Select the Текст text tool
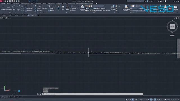Viewport: 180px width, 101px height. [x=63, y=8]
